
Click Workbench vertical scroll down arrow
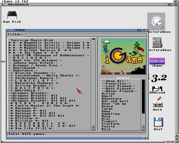point(177,139)
